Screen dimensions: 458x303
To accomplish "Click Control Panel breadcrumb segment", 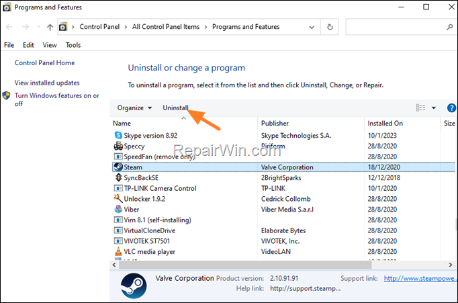I will [x=99, y=27].
